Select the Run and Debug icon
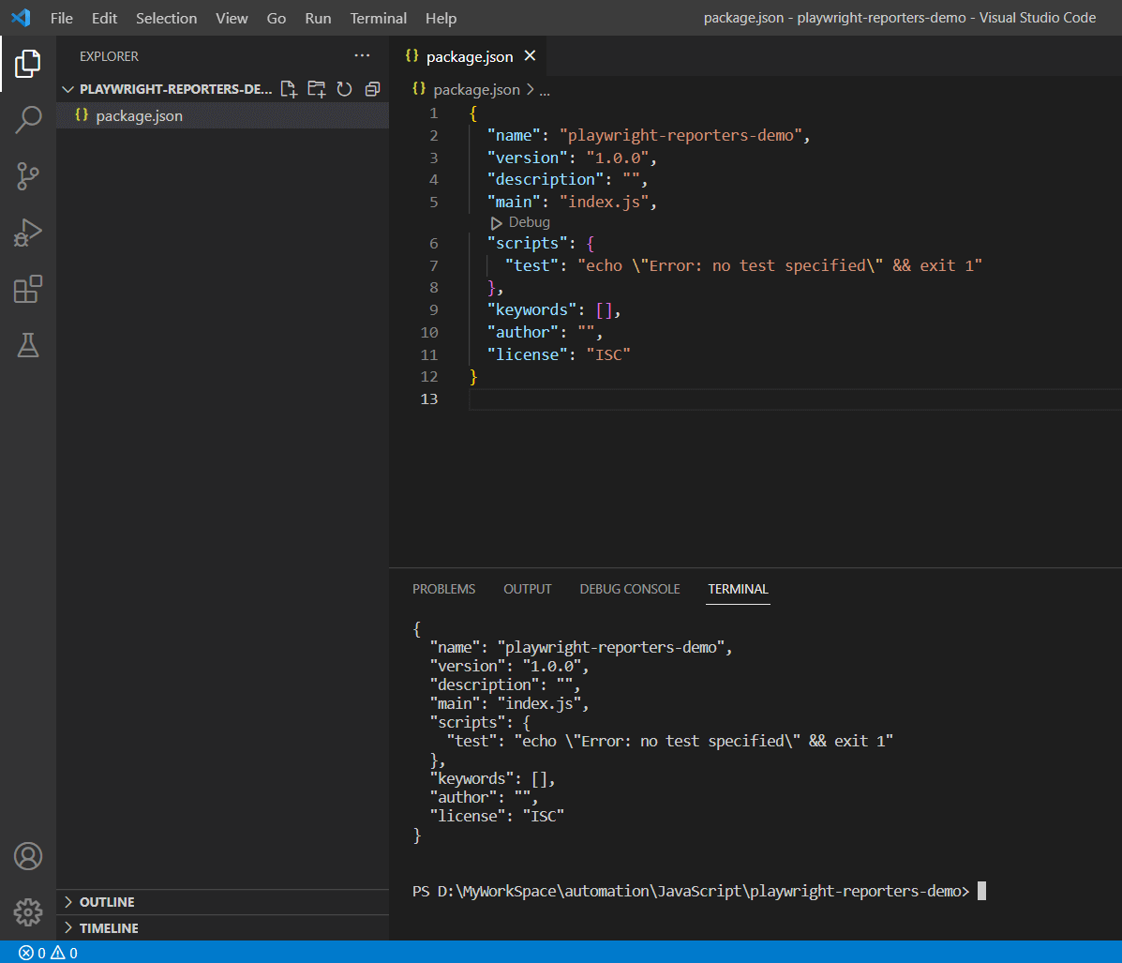Image resolution: width=1122 pixels, height=963 pixels. coord(28,233)
